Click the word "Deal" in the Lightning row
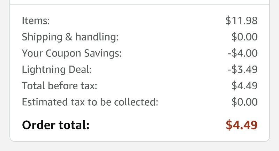279x151 pixels. 80,69
